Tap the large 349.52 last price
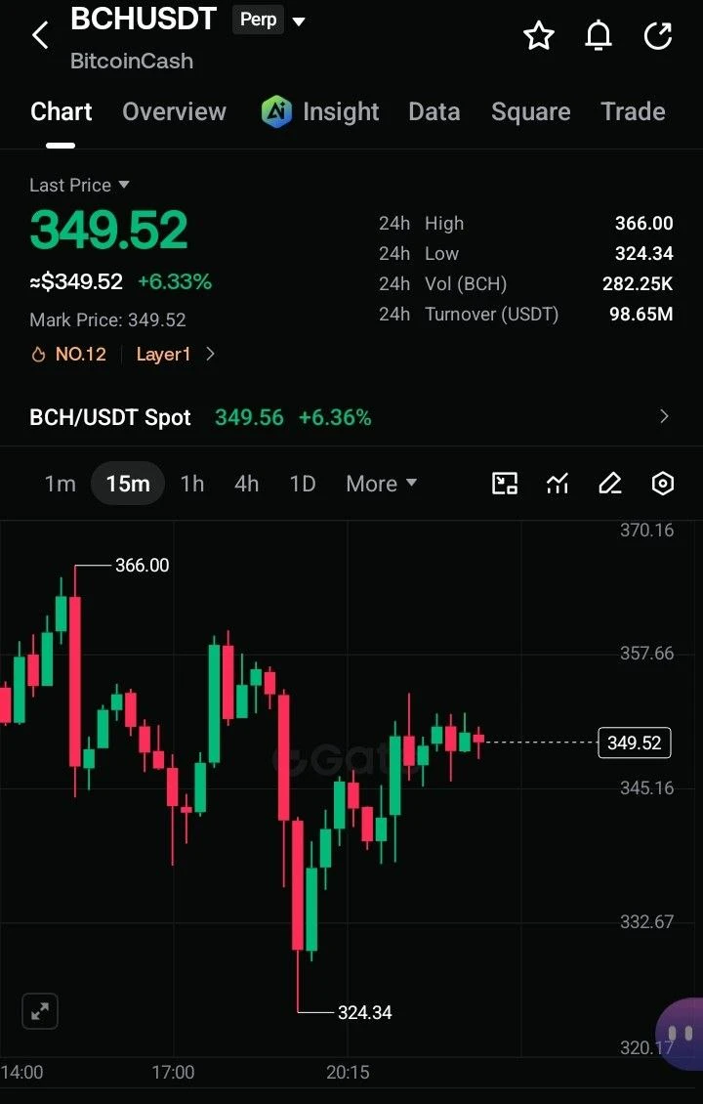This screenshot has width=703, height=1104. (109, 230)
